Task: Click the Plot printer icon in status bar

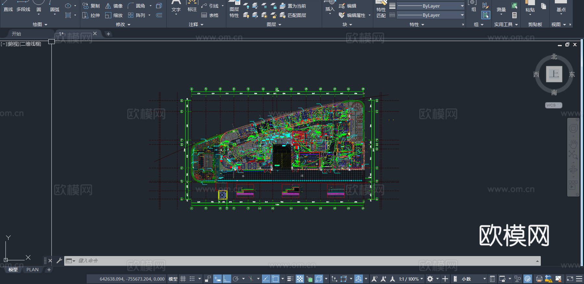Action: coord(539,279)
